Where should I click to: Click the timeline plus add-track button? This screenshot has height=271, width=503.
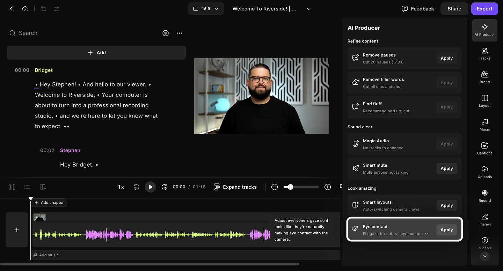(x=17, y=230)
